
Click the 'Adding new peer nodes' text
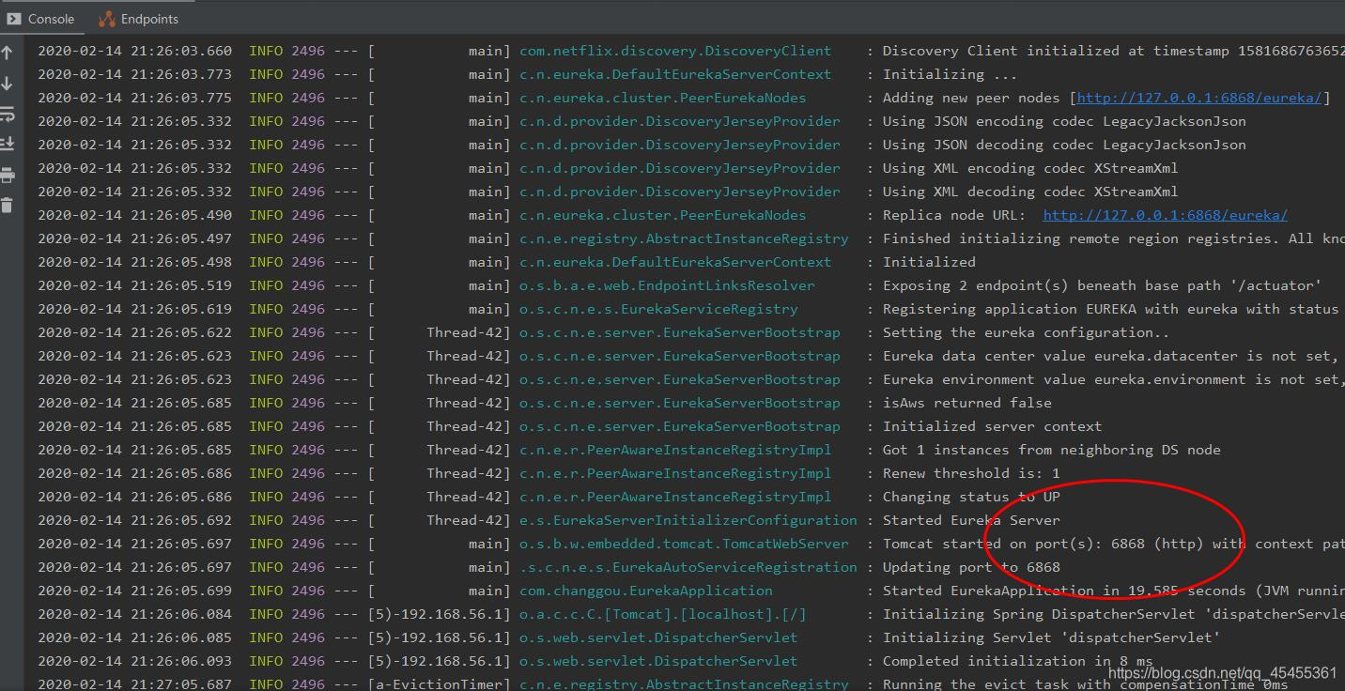coord(972,98)
